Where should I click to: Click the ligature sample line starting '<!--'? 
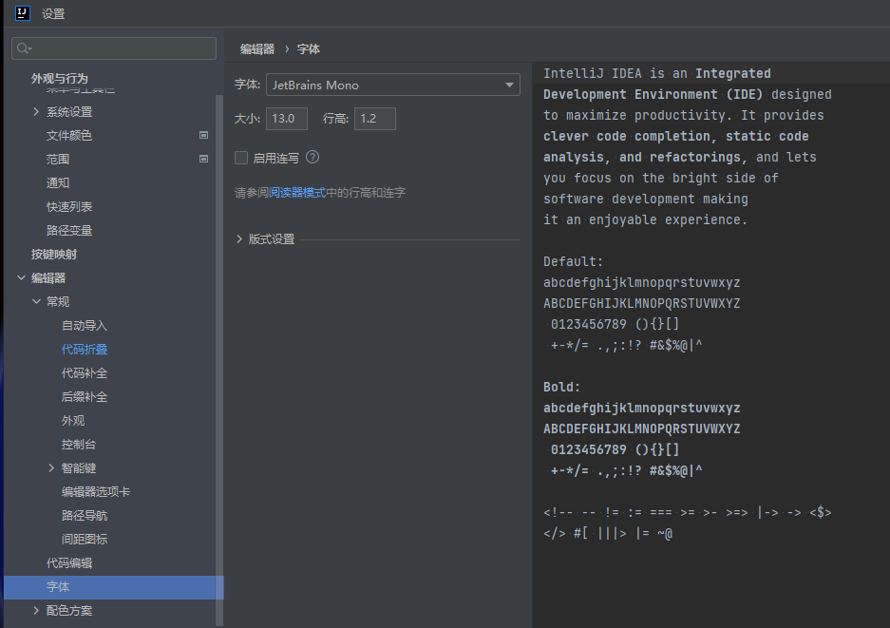coord(688,513)
